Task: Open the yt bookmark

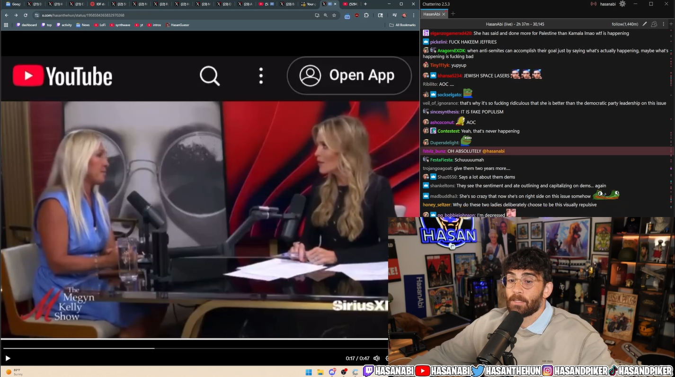Action: coord(139,25)
